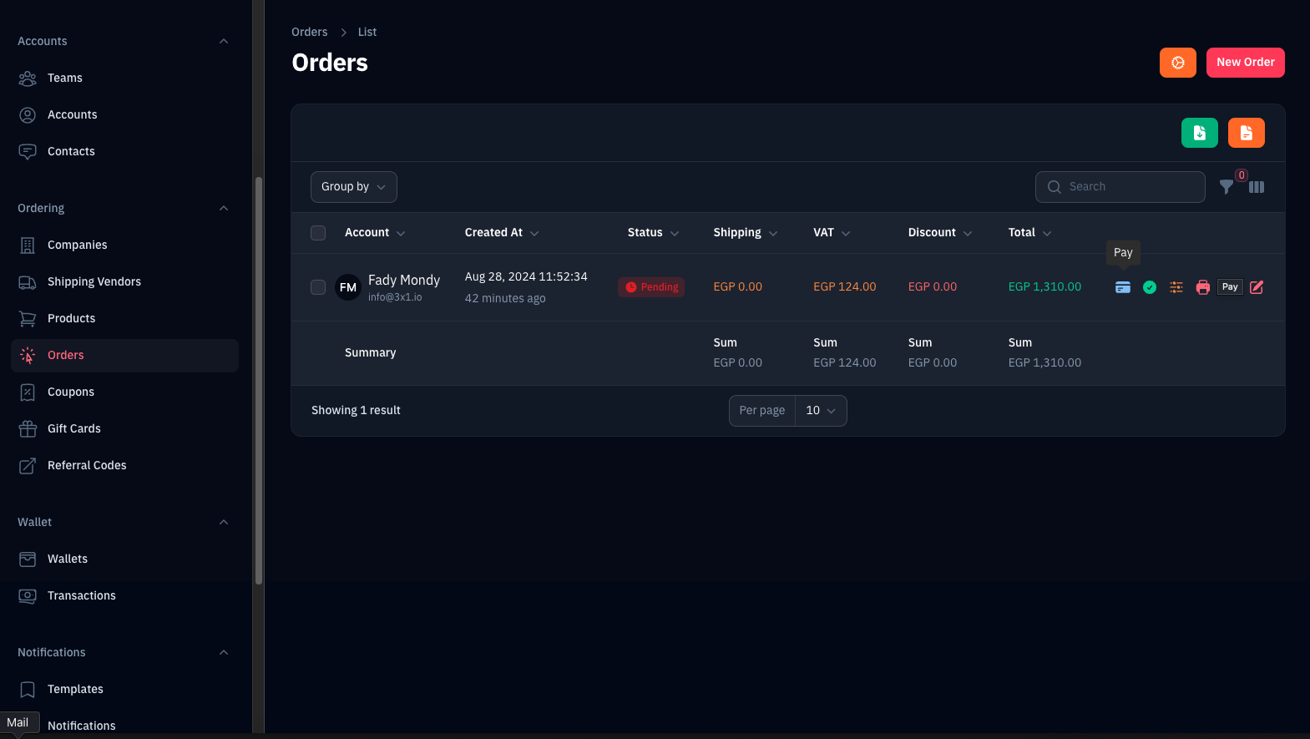This screenshot has width=1310, height=739.
Task: Sort by the Discount column header
Action: 940,233
